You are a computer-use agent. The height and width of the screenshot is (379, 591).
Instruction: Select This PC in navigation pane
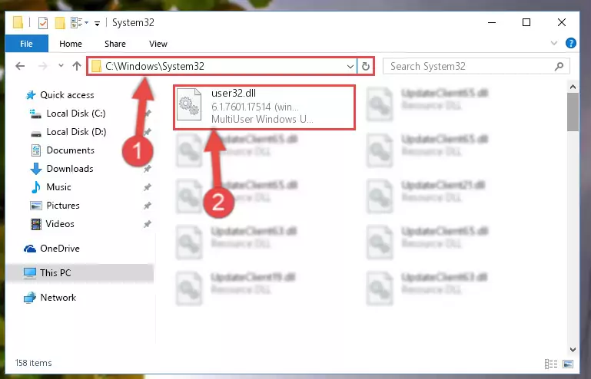pos(55,273)
